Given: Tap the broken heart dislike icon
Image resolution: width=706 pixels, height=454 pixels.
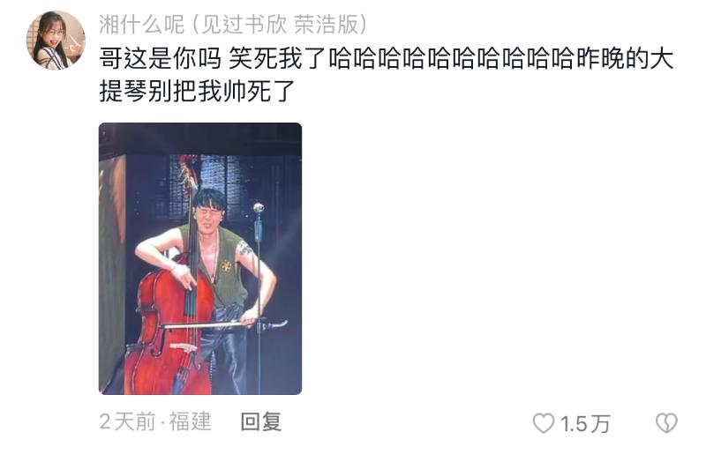Looking at the screenshot, I should 666,423.
